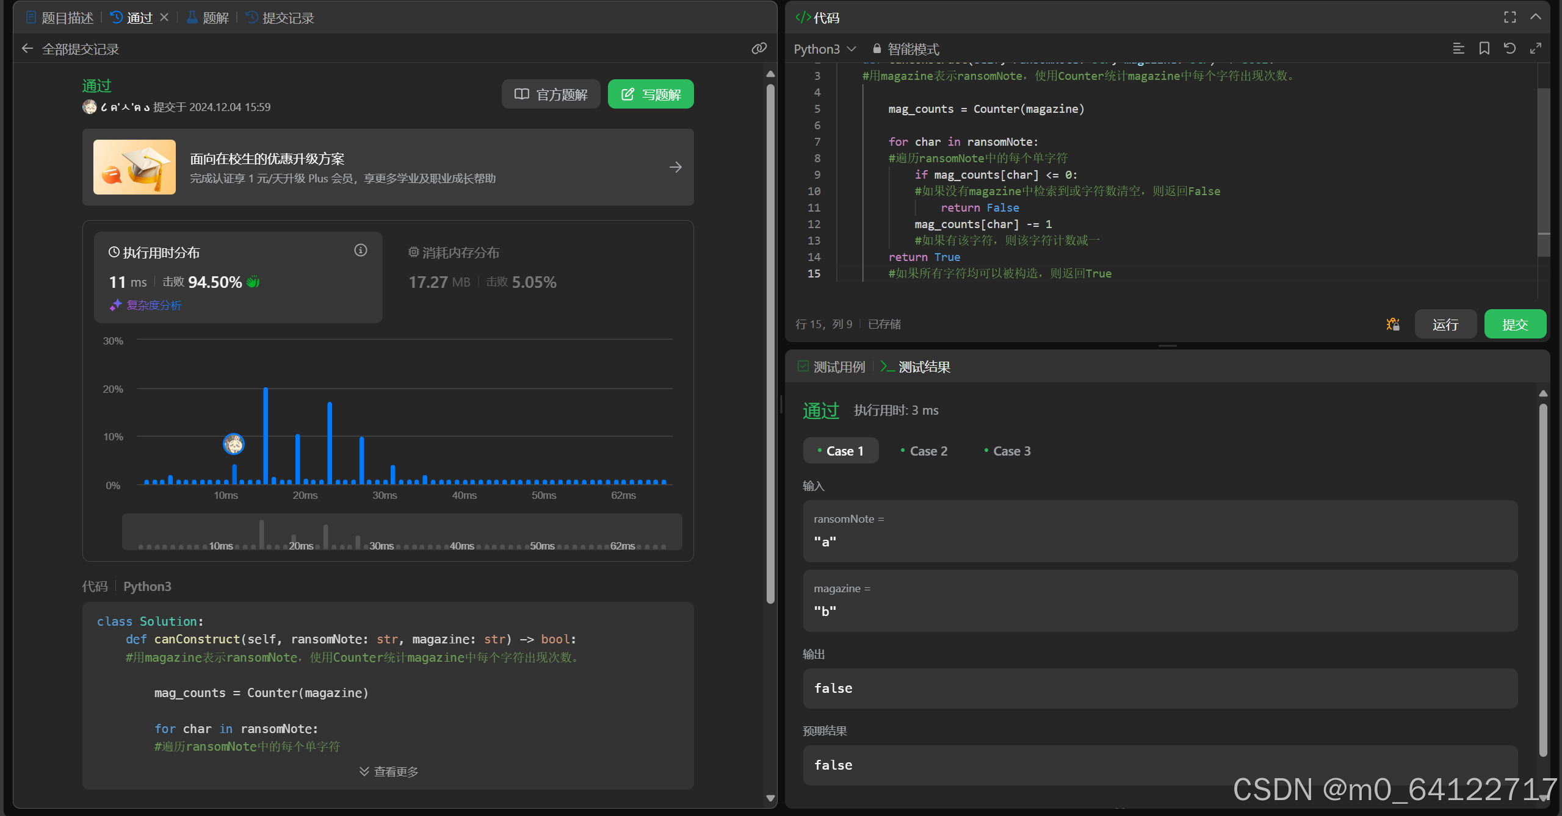This screenshot has height=816, width=1562.
Task: Open the runtime distribution info icon
Action: point(361,250)
